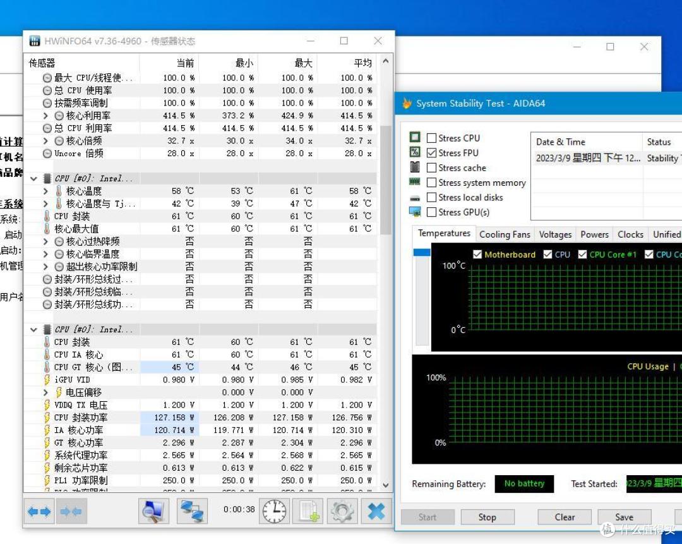Toggle the Motherboard graph checkbox
Viewport: 682px width, 544px height.
point(477,254)
